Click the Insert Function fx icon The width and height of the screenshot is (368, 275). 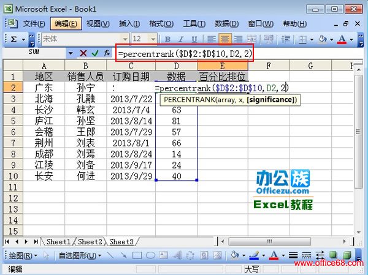coord(107,53)
